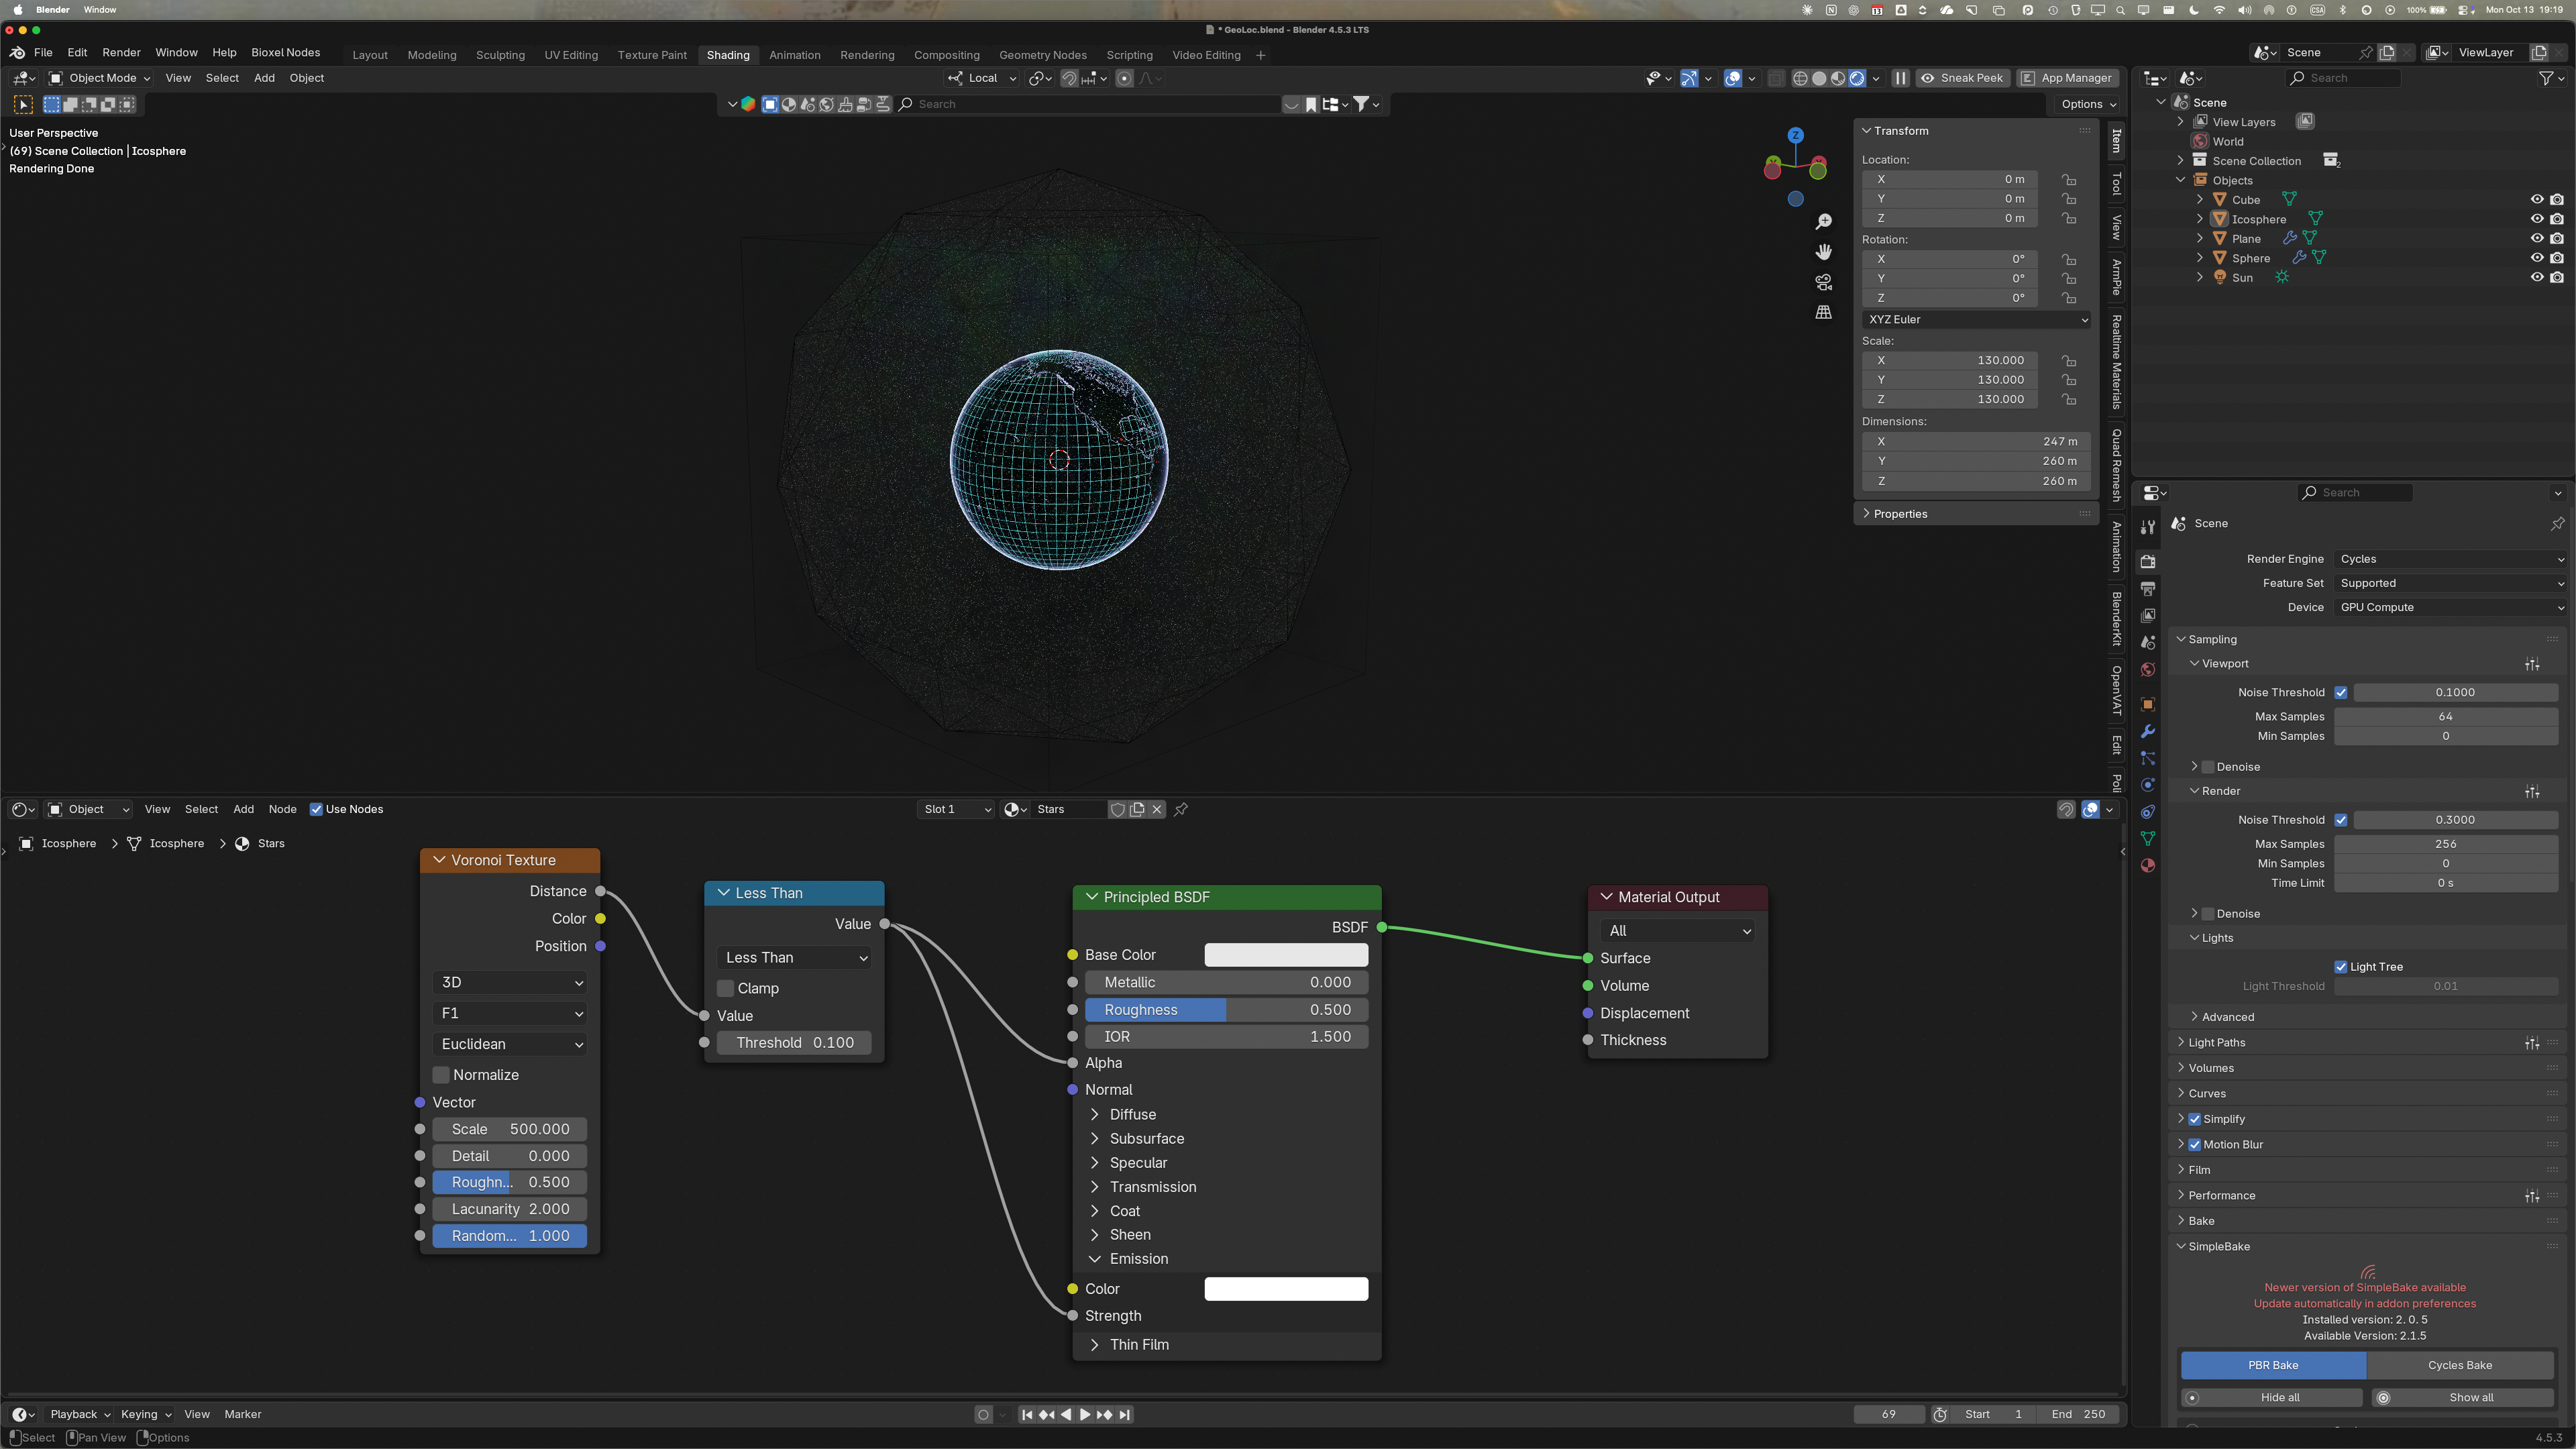This screenshot has width=2576, height=1449.
Task: Enable Clamp on the Less Than node
Action: point(726,988)
